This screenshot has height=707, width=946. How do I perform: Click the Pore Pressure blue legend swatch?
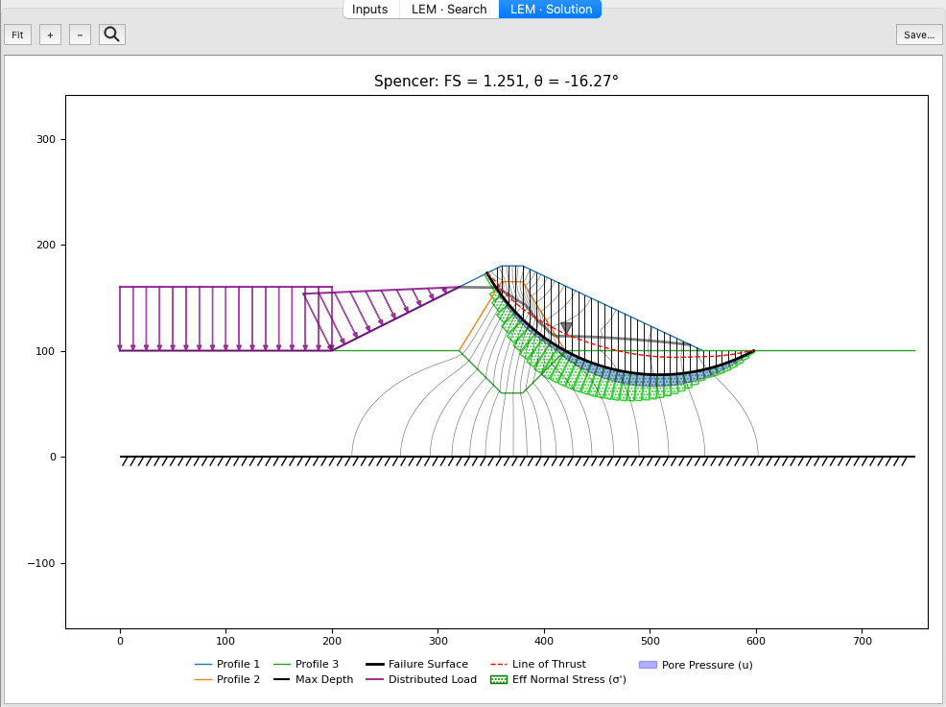click(x=648, y=665)
